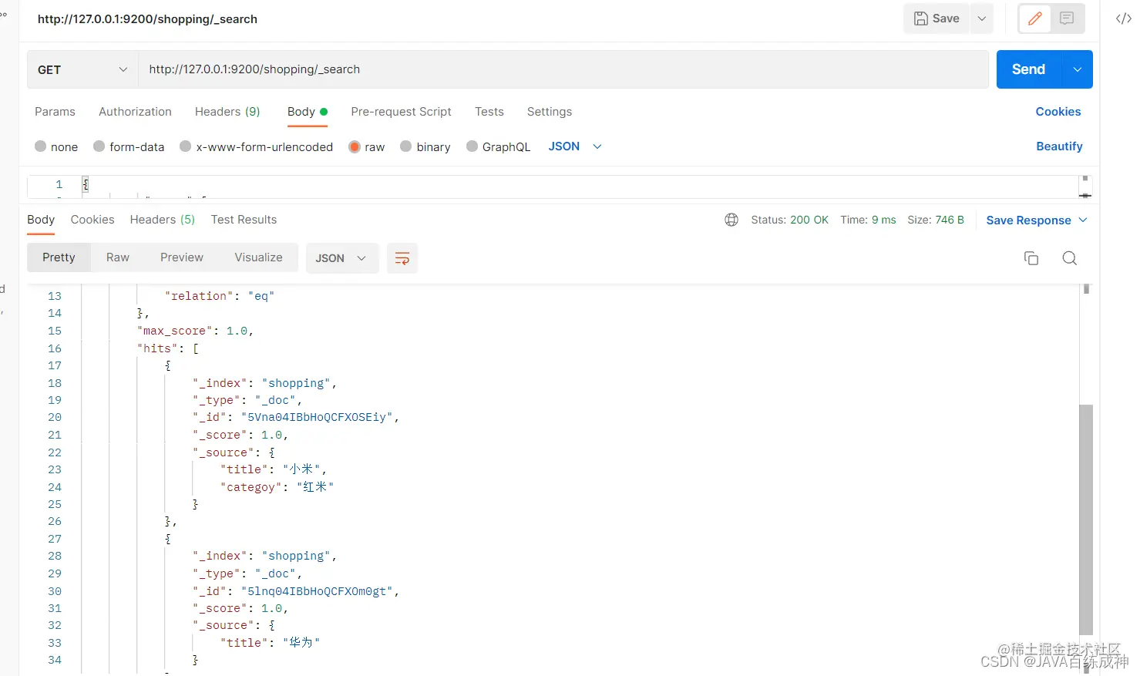The width and height of the screenshot is (1140, 676).
Task: Toggle the word wrap lines icon
Action: pos(402,258)
